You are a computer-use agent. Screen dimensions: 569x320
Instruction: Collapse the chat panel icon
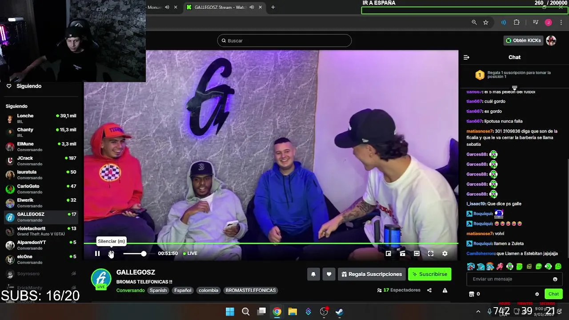[466, 57]
